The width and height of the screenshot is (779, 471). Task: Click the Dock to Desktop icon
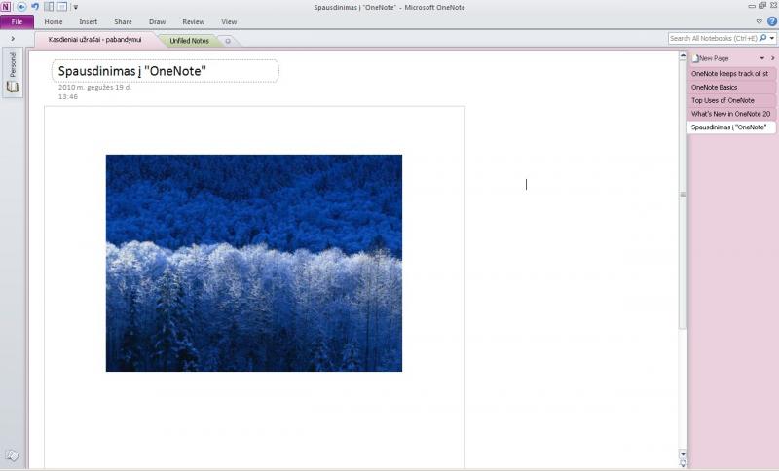[49, 7]
